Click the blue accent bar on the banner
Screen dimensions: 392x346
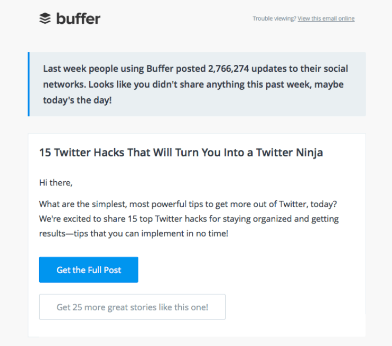pyautogui.click(x=29, y=84)
